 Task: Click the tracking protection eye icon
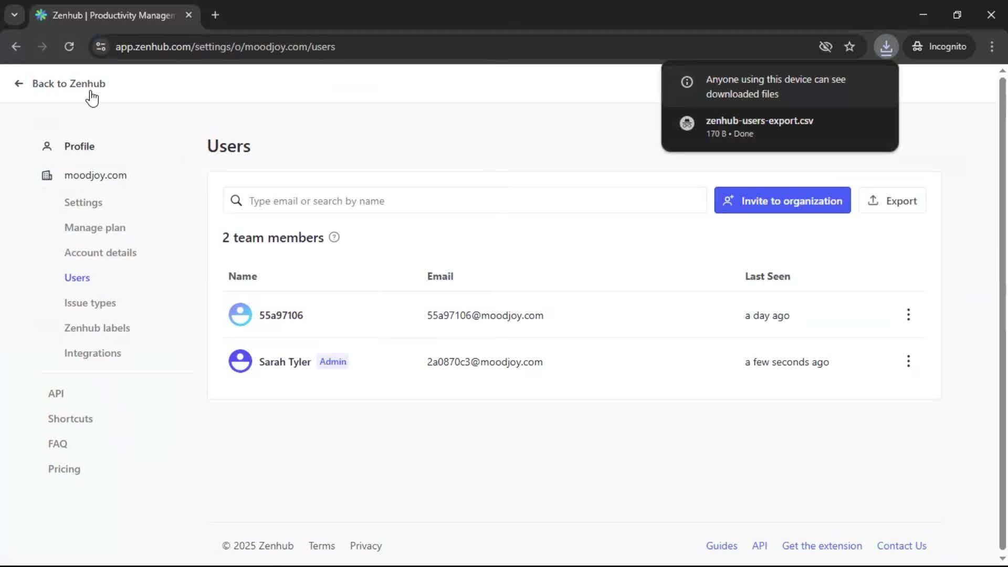[x=825, y=47]
